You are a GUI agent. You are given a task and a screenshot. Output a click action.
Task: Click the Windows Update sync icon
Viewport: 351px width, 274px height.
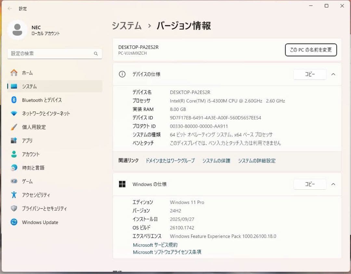point(14,222)
